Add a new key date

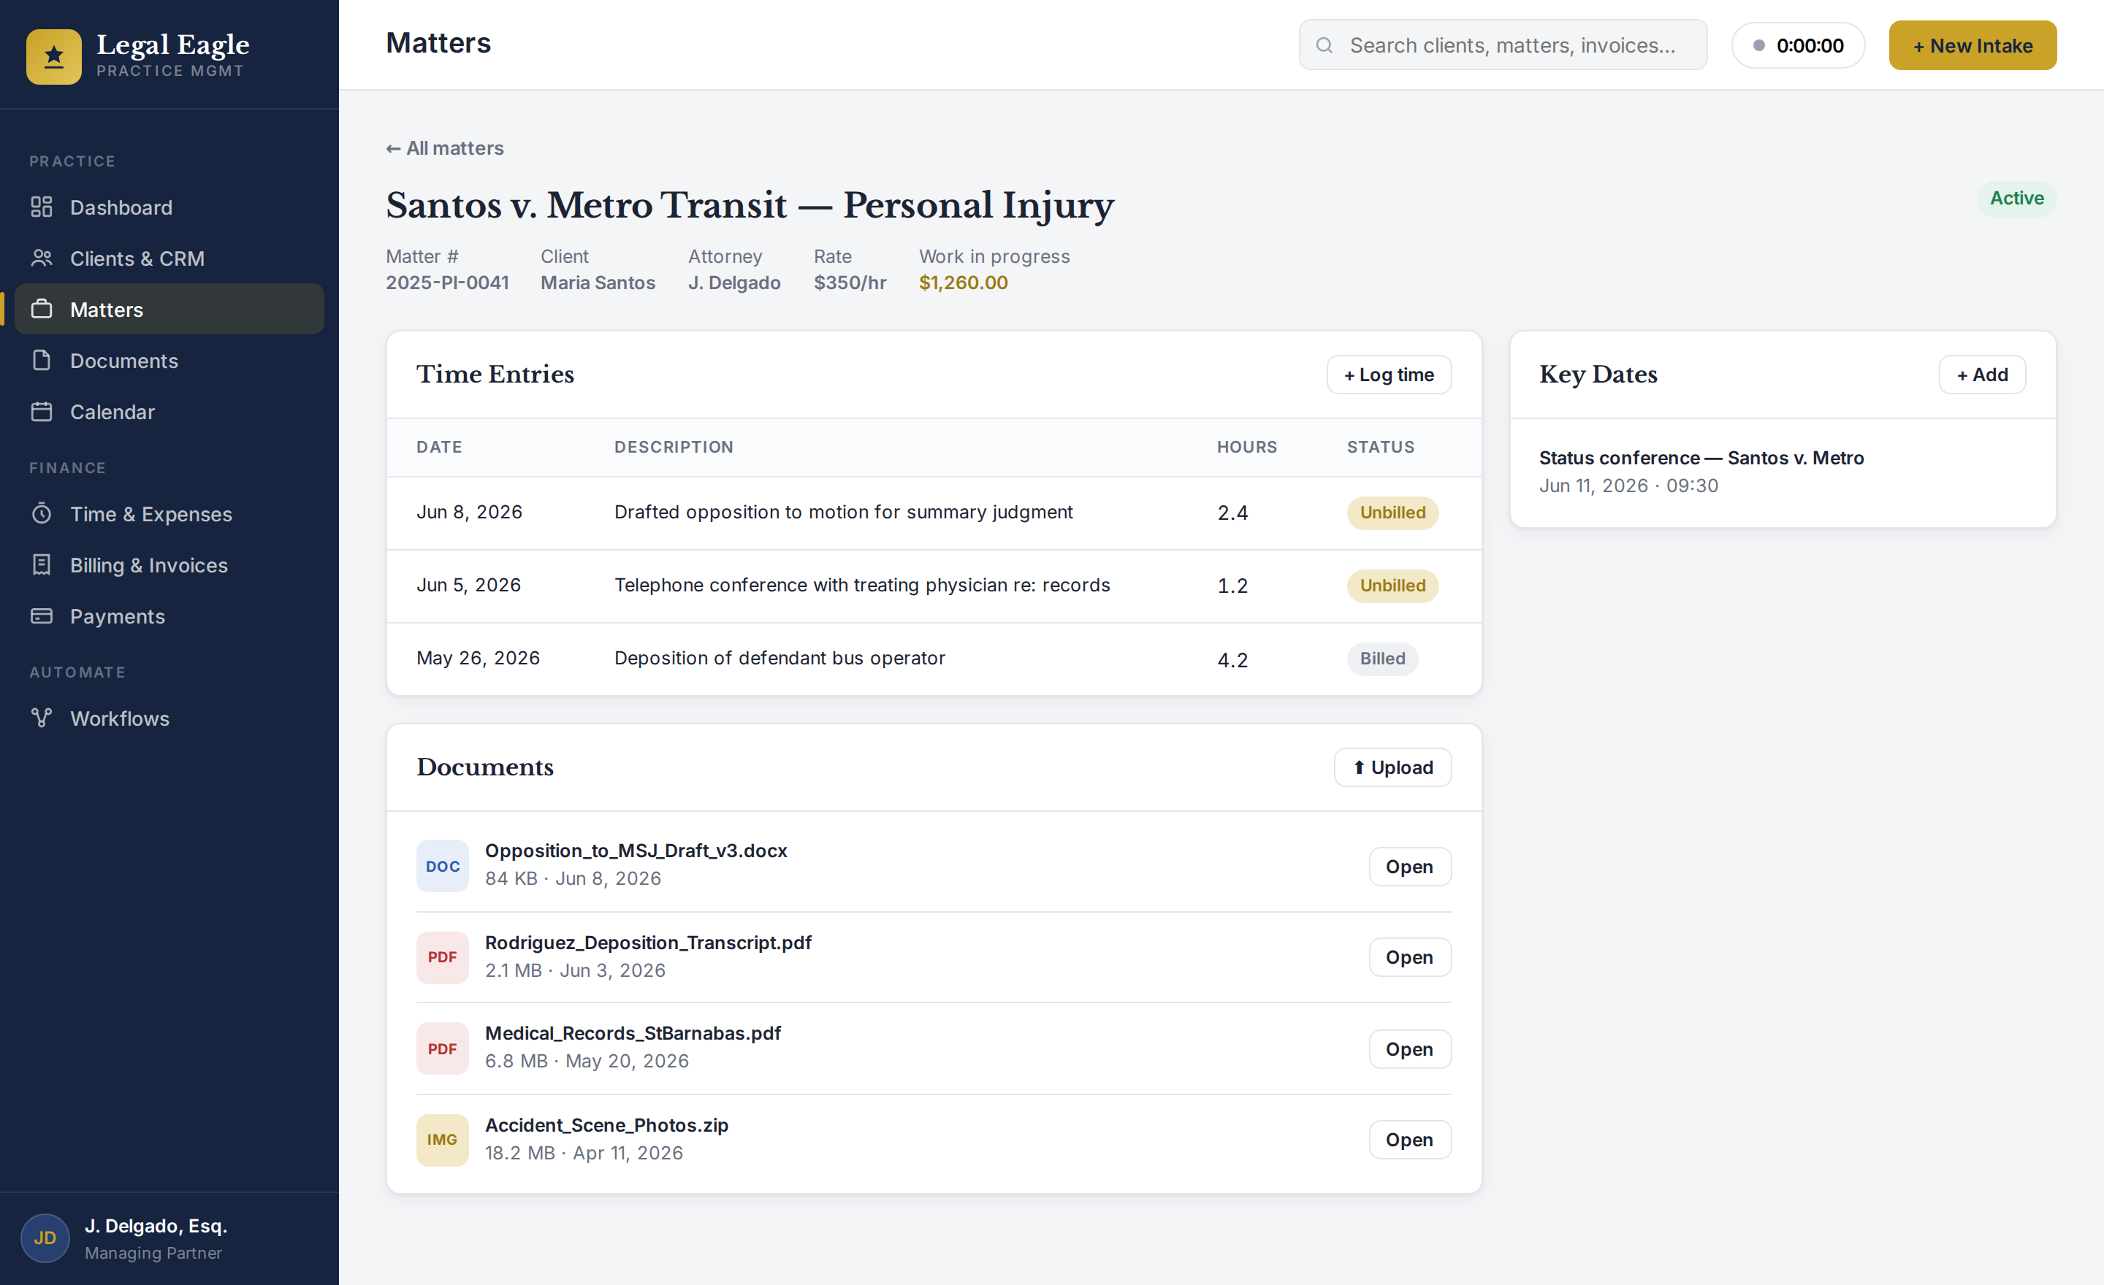1983,375
